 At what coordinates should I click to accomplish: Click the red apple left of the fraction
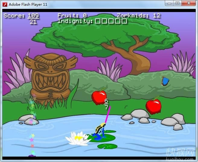coord(98,97)
